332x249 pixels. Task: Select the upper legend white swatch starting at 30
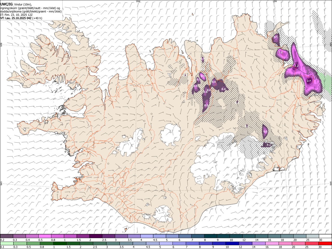(325, 236)
